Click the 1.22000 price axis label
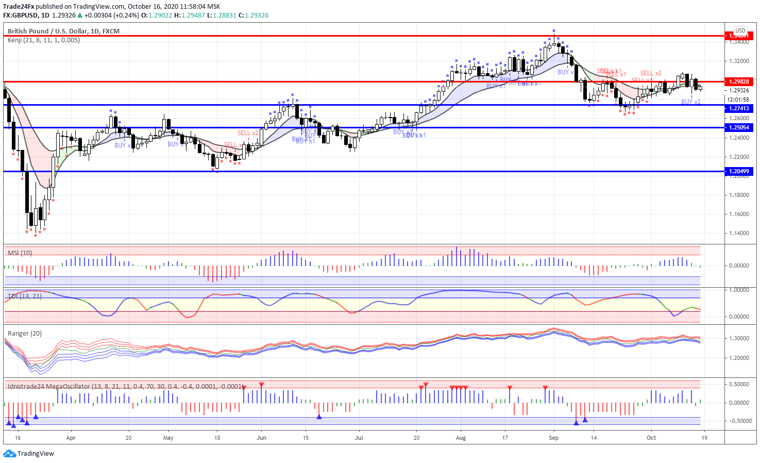Image resolution: width=760 pixels, height=463 pixels. [x=739, y=157]
